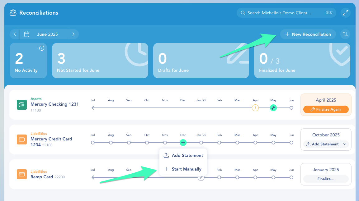Click the sort order arrows icon
359x201 pixels.
tap(345, 34)
